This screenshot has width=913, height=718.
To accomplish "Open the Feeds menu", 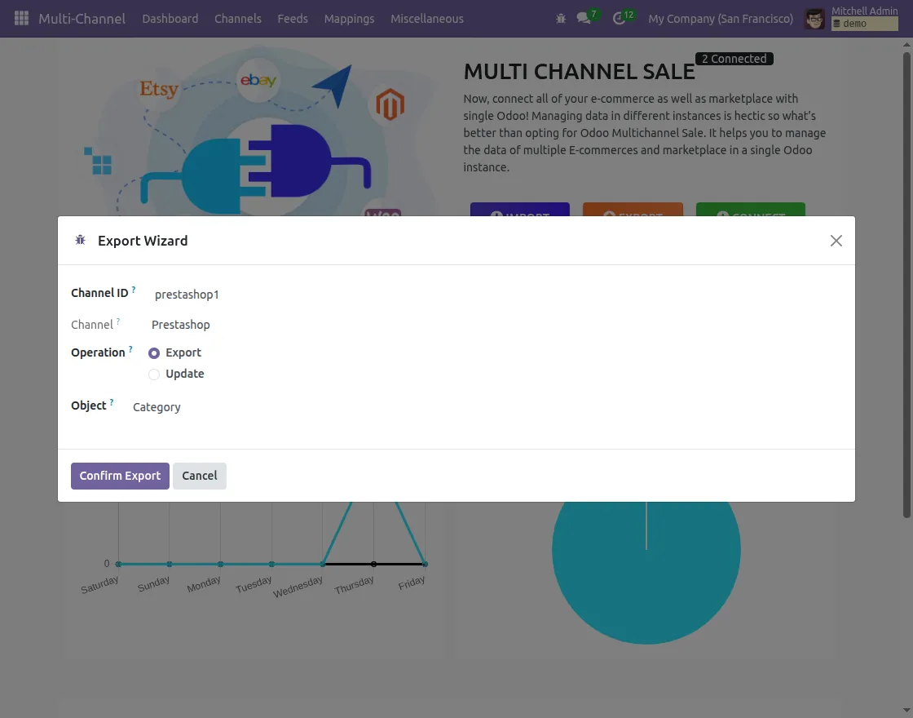I will [x=293, y=19].
